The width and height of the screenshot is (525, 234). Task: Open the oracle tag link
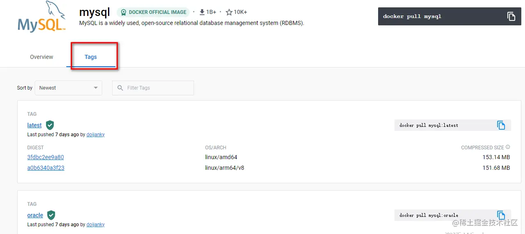pos(35,215)
